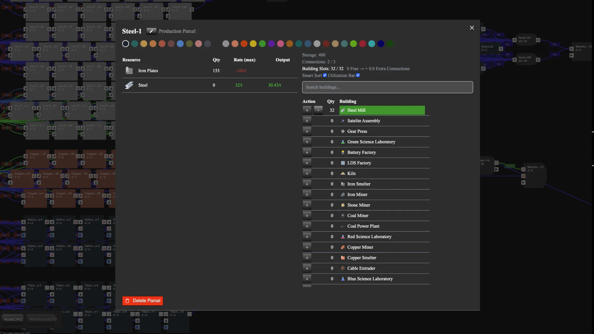Click the Delete Parcel button
594x334 pixels.
click(142, 300)
